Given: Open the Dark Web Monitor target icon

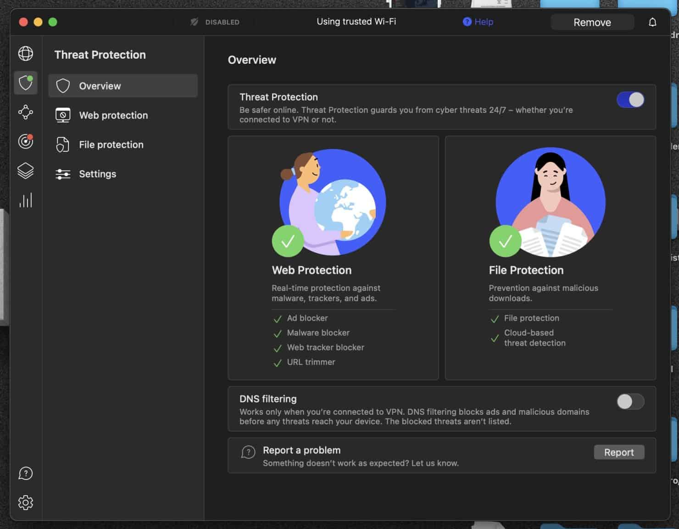Looking at the screenshot, I should click(x=26, y=141).
